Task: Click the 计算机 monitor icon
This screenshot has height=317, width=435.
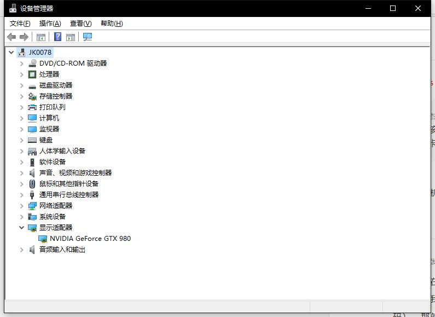Action: (x=32, y=118)
